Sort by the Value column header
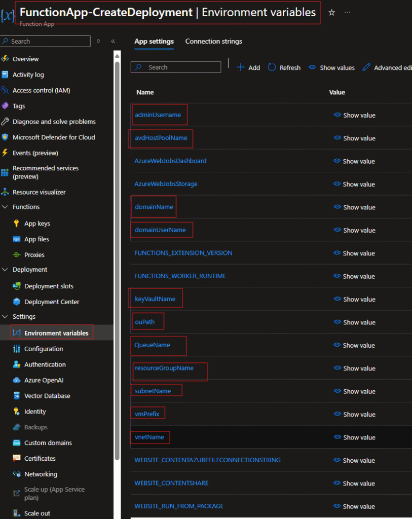This screenshot has width=412, height=519. click(x=337, y=92)
